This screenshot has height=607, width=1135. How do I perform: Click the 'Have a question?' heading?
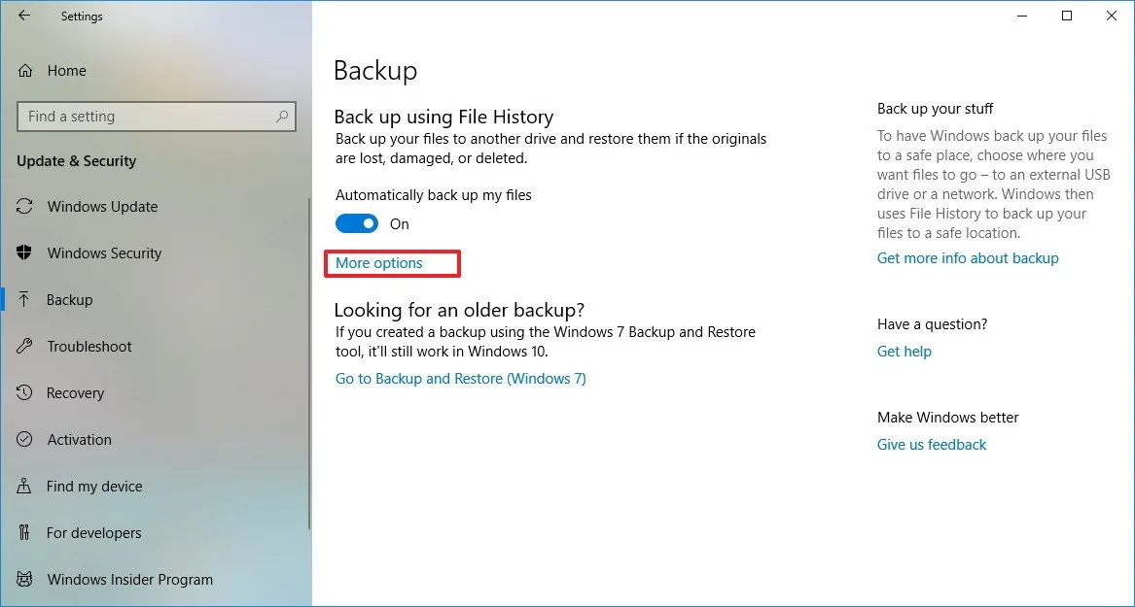[x=933, y=324]
